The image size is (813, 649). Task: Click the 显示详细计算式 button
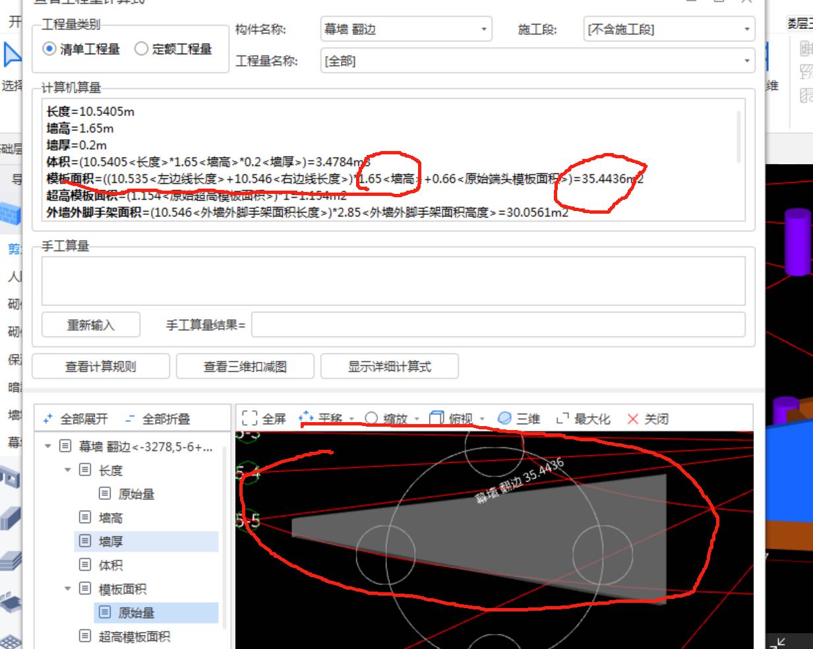pos(390,367)
